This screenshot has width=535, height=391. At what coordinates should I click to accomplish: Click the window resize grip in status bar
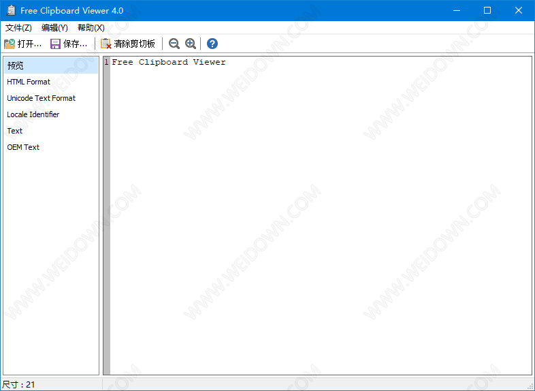(530, 386)
